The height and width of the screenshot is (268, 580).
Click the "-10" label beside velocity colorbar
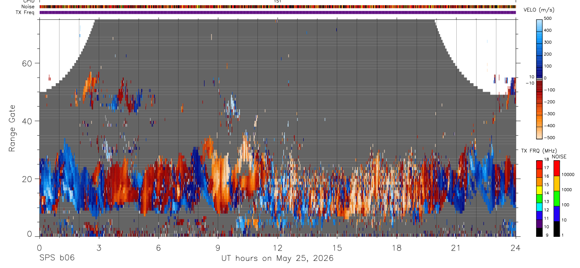coord(530,83)
